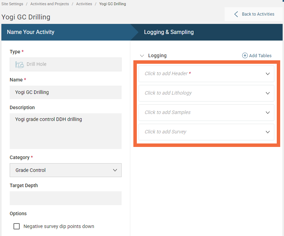Expand the Click to add Survey dropdown

click(206, 132)
